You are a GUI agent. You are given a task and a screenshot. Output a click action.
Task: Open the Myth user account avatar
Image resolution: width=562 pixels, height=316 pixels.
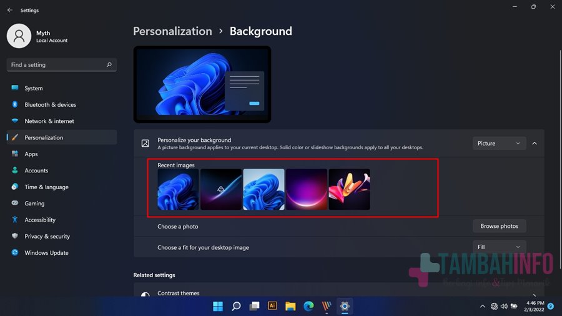click(x=19, y=36)
